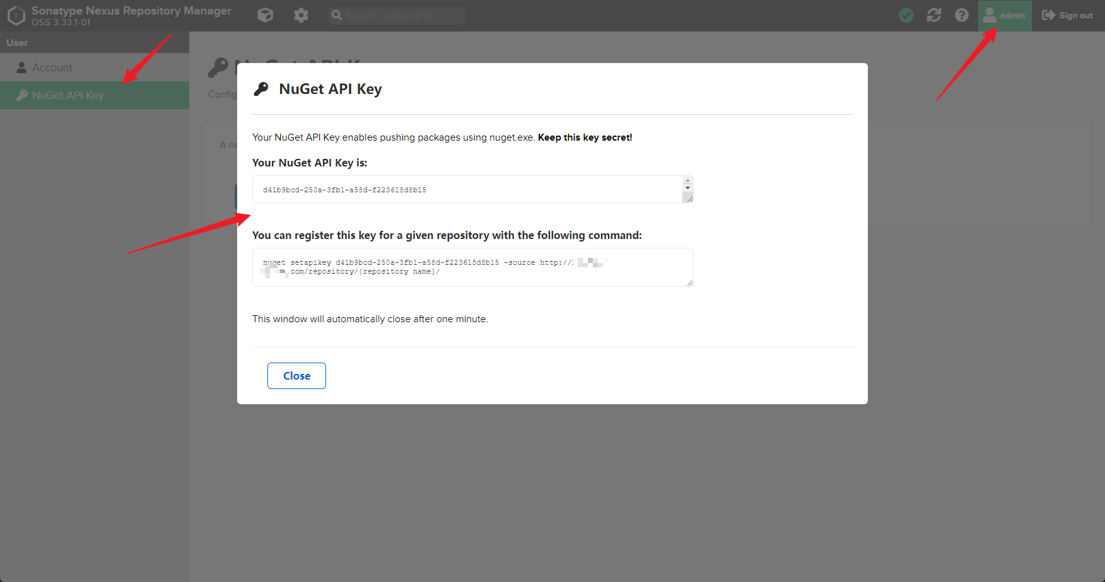Screen dimensions: 1105x582
Task: Open the admin user menu
Action: tap(1005, 15)
